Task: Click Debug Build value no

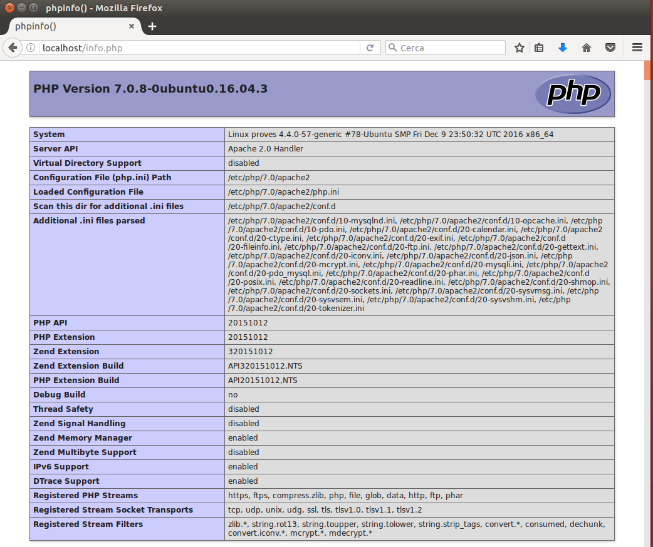Action: coord(232,395)
